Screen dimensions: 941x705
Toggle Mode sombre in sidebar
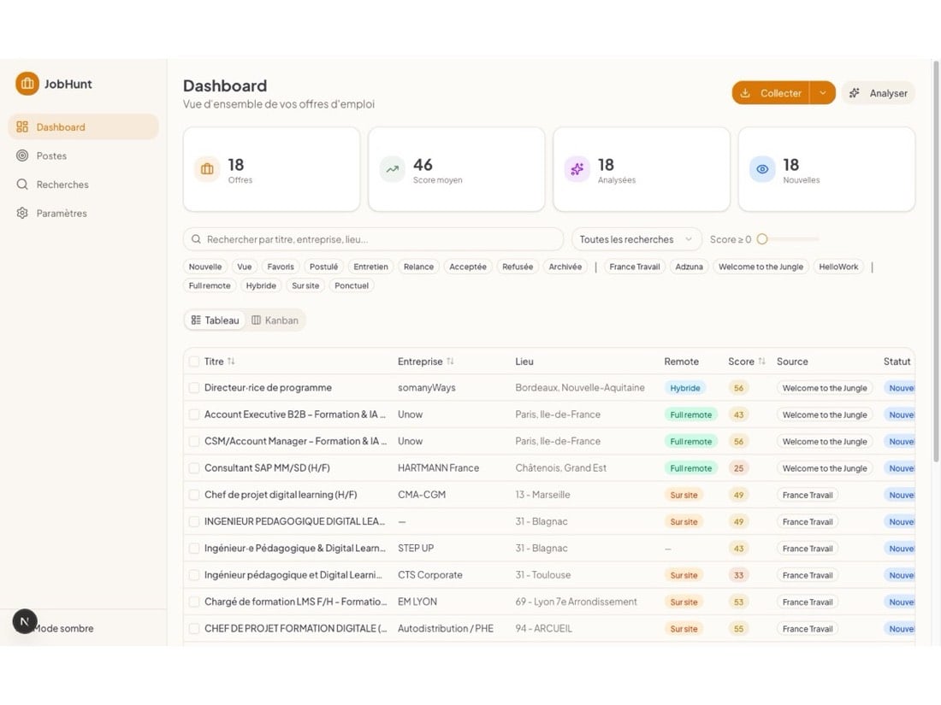click(x=63, y=628)
